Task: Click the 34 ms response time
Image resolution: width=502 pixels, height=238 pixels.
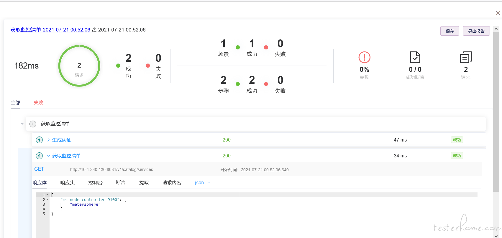Action: tap(400, 156)
